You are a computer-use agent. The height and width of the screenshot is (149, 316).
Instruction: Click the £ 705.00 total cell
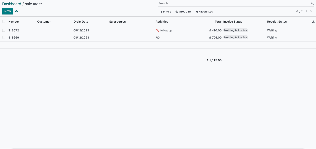(x=215, y=38)
